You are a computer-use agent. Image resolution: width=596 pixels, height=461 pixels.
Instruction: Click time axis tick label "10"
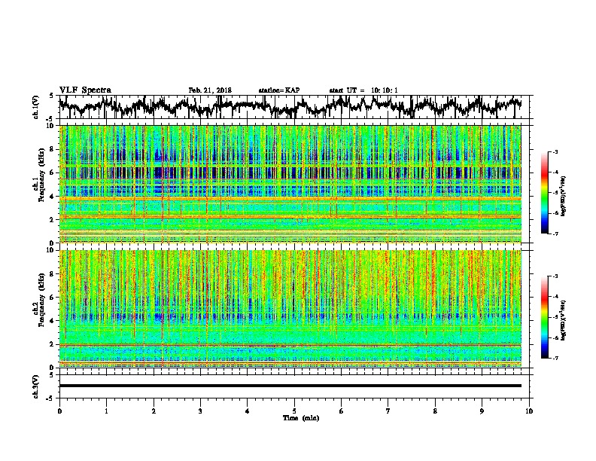pos(529,411)
